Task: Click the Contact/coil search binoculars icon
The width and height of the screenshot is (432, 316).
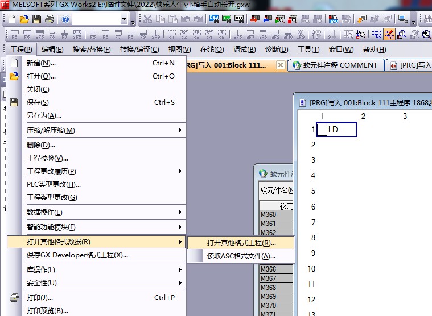Action: point(239,19)
